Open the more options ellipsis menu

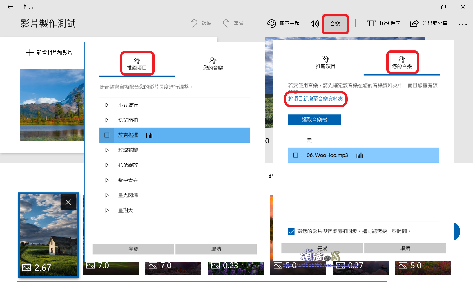463,24
